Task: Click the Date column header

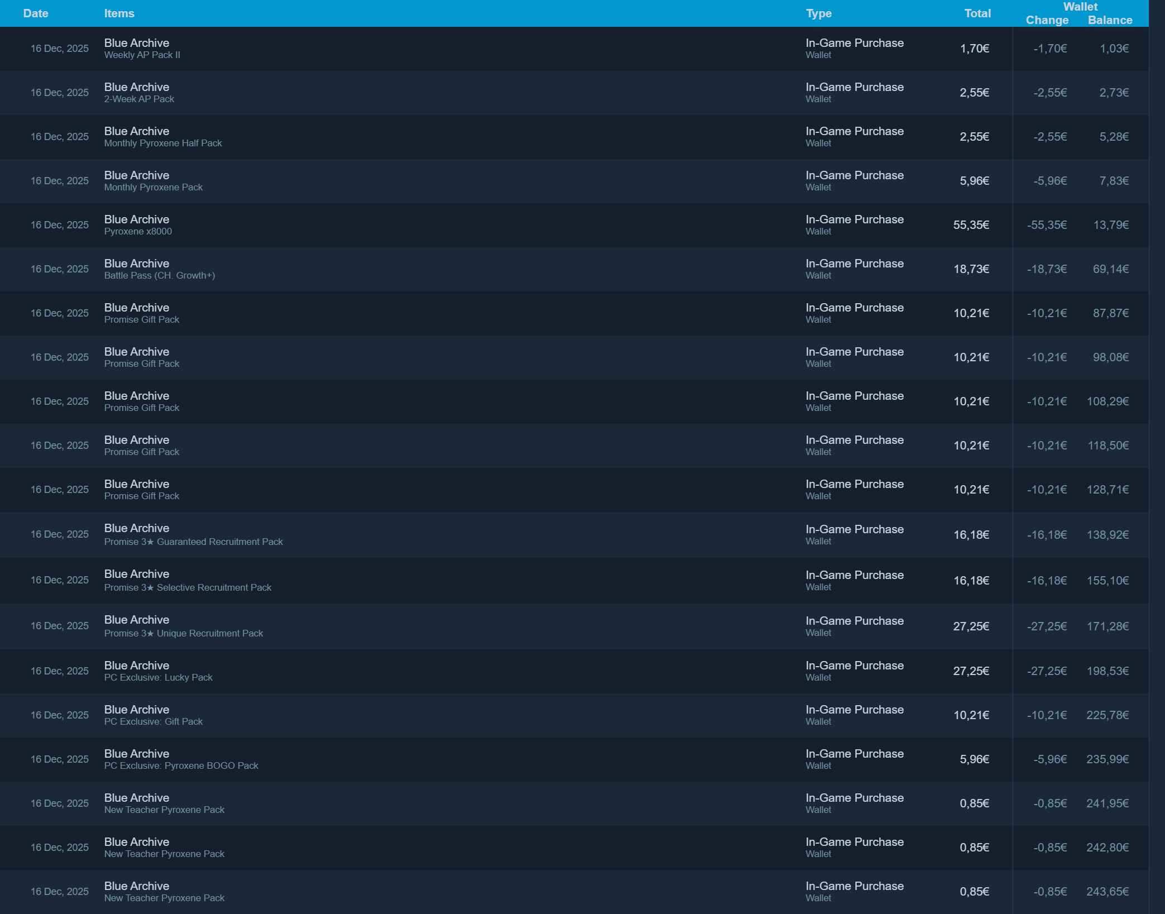Action: 36,13
